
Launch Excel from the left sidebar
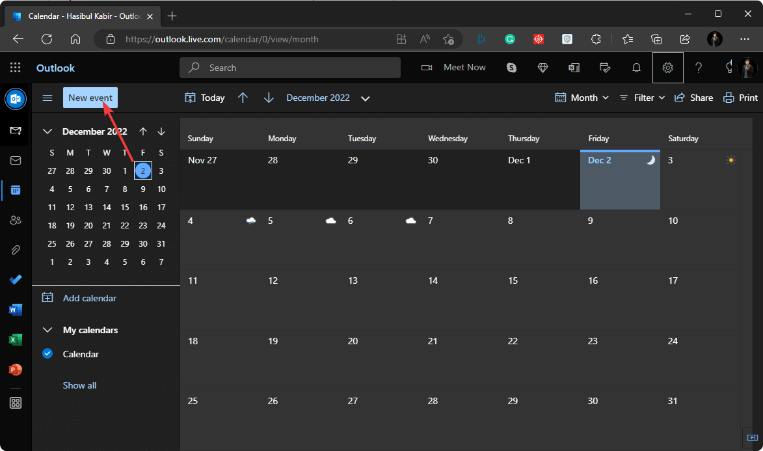16,340
